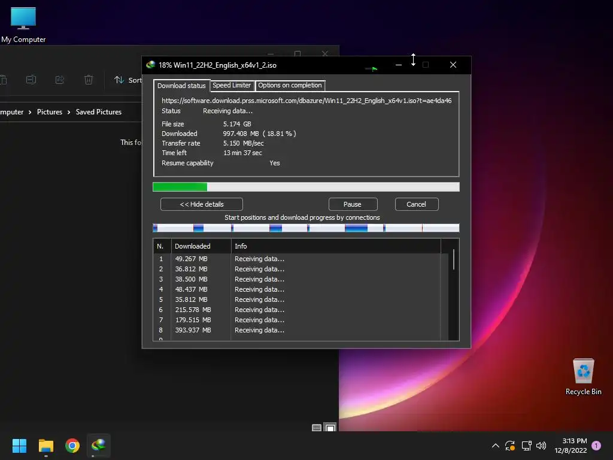Select Saved Pictures in the breadcrumb path
Viewport: 613px width, 460px height.
point(99,112)
